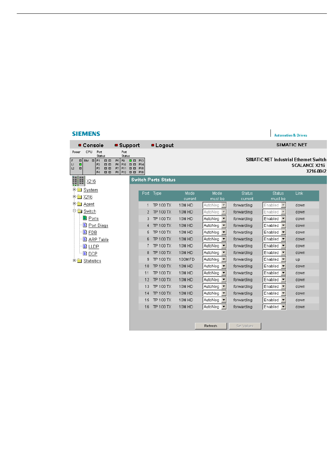The height and width of the screenshot is (459, 335).
Task: Click the Refresh button
Action: (x=211, y=326)
